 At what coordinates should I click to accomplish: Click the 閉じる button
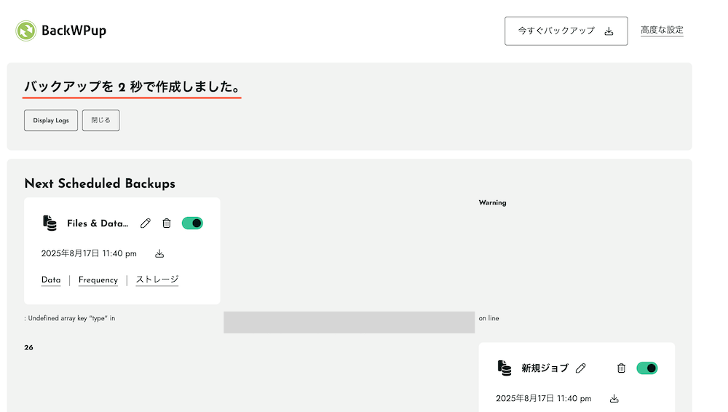[x=100, y=120]
